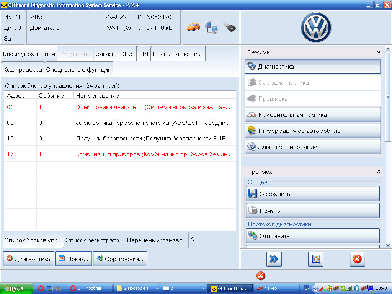Select row 17 Комбинация приборов
This screenshot has height=294, width=392.
point(120,154)
